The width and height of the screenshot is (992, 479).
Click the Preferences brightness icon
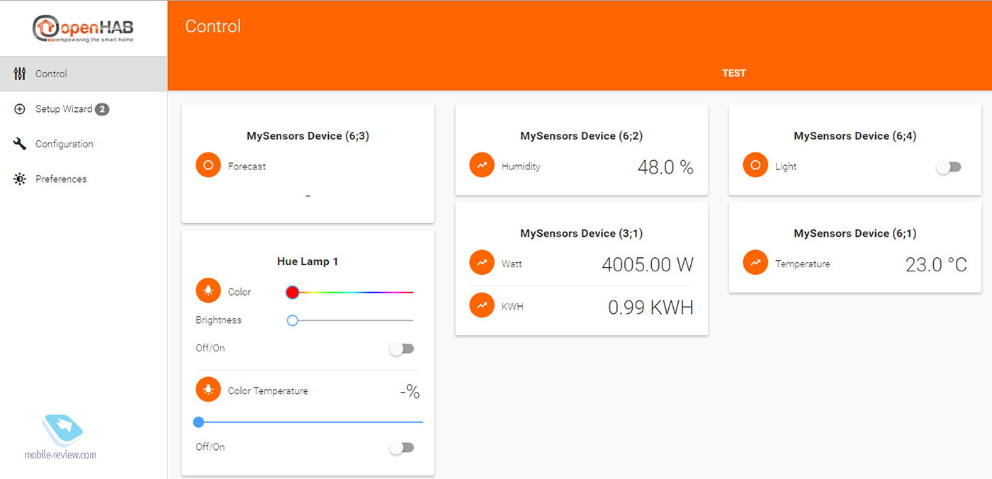[20, 179]
